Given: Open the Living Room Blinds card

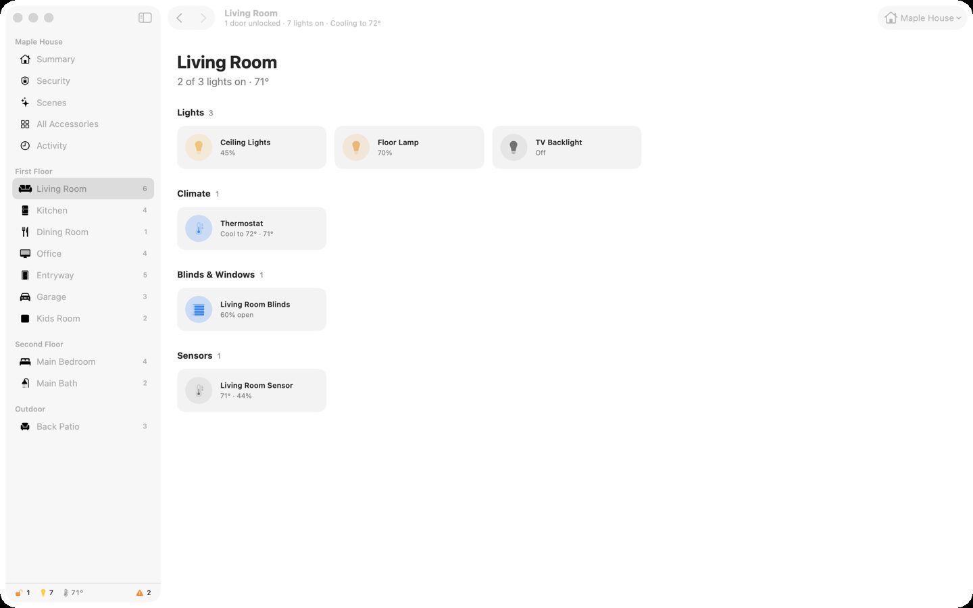Looking at the screenshot, I should pos(251,309).
